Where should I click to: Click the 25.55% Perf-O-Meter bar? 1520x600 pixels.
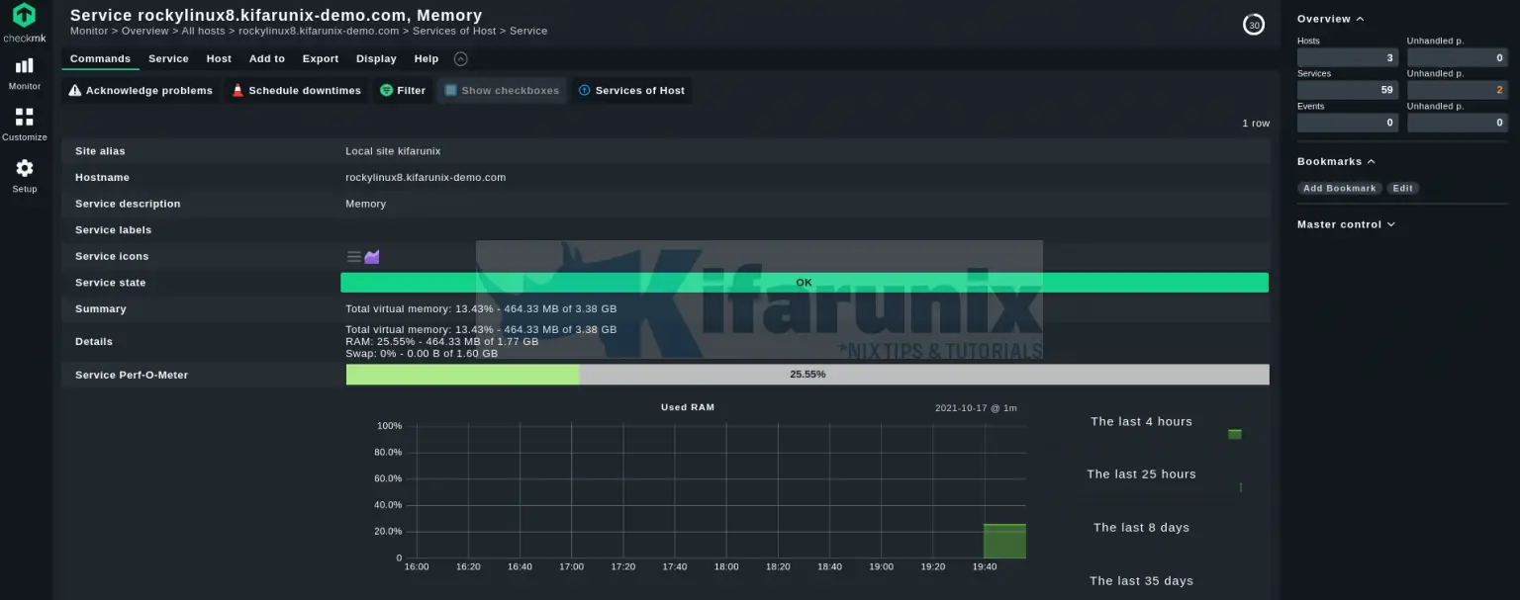point(807,374)
